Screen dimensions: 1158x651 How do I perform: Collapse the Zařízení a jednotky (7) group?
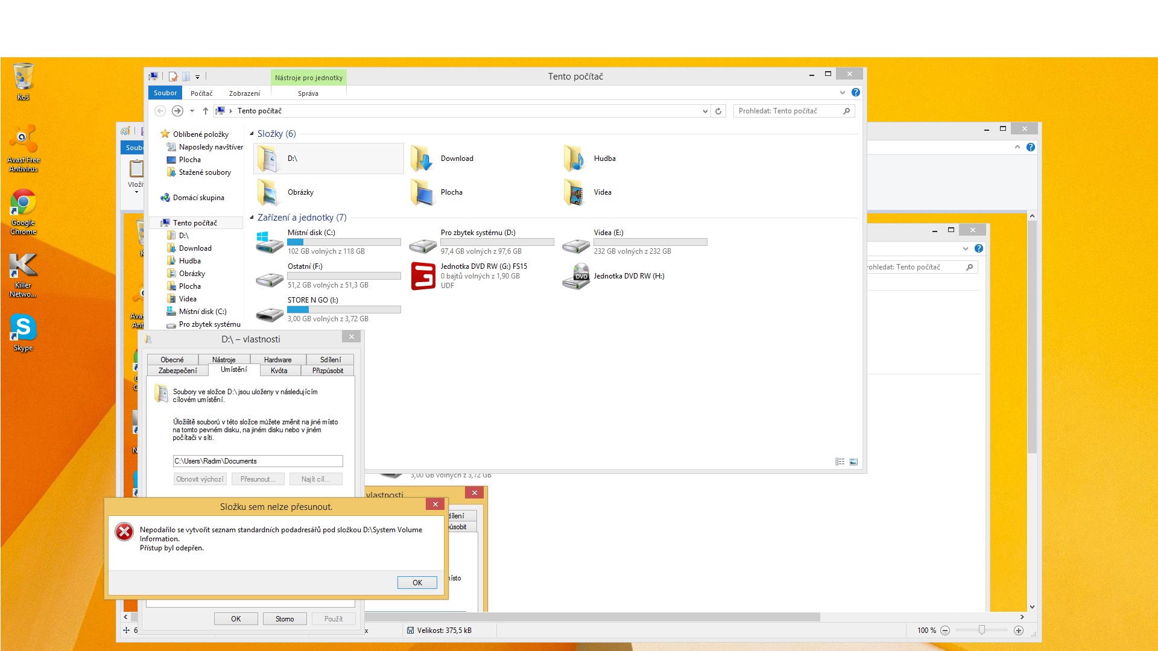(x=252, y=218)
